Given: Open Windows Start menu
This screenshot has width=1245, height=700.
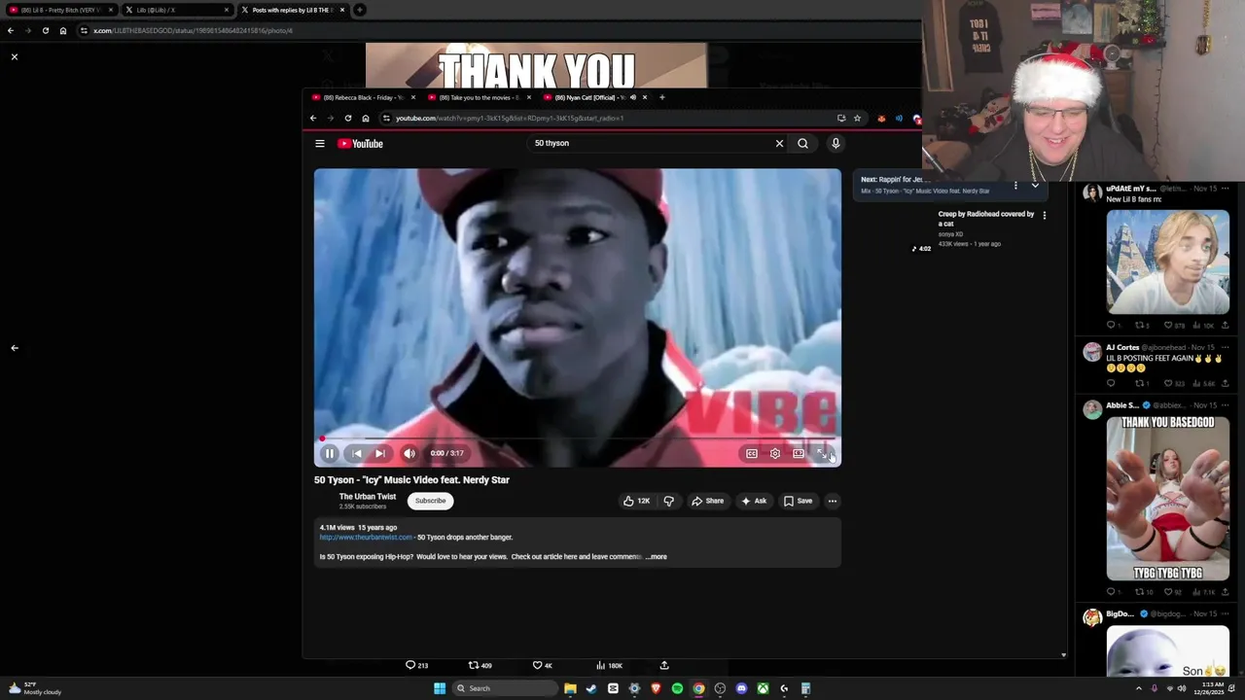Looking at the screenshot, I should pyautogui.click(x=440, y=688).
